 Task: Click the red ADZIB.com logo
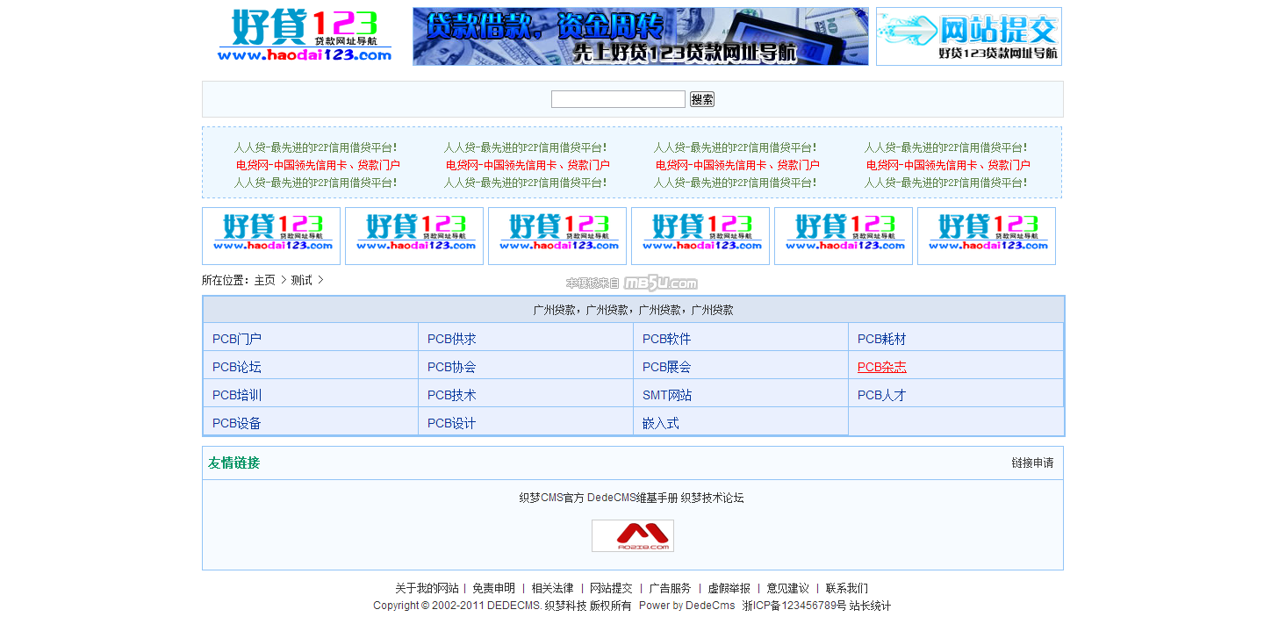[632, 535]
